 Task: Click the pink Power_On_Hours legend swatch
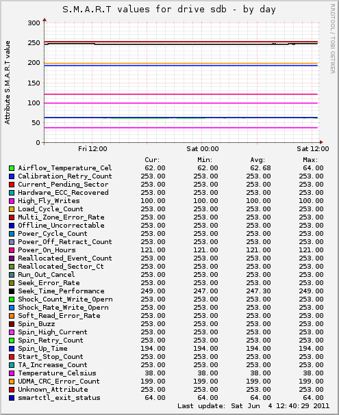[x=12, y=250]
